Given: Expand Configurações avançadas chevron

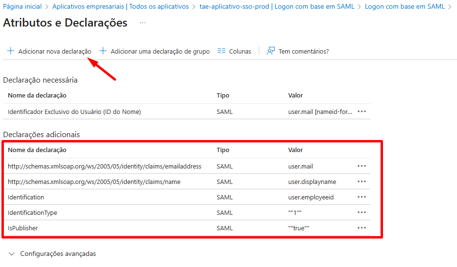Looking at the screenshot, I should pos(12,254).
